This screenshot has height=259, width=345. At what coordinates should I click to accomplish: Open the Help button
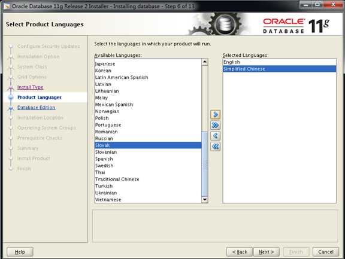click(20, 252)
